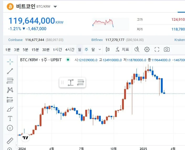Click the mini price sparkline chart

coord(110,24)
